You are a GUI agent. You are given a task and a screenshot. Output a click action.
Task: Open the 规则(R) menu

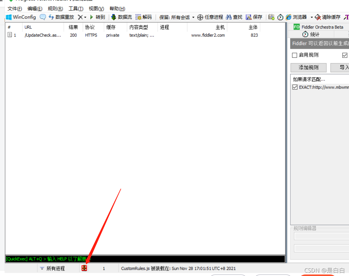56,9
